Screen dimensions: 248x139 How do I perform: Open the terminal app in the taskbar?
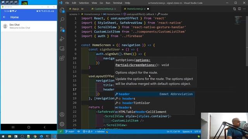point(47,136)
